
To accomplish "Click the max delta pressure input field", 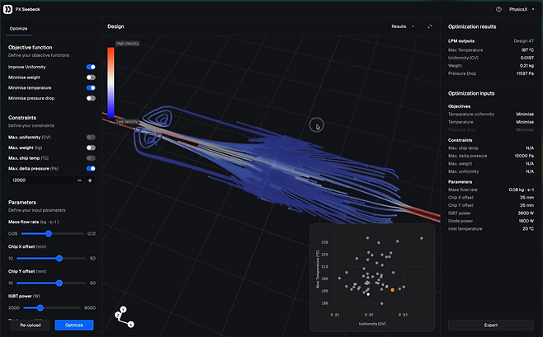I will 40,180.
